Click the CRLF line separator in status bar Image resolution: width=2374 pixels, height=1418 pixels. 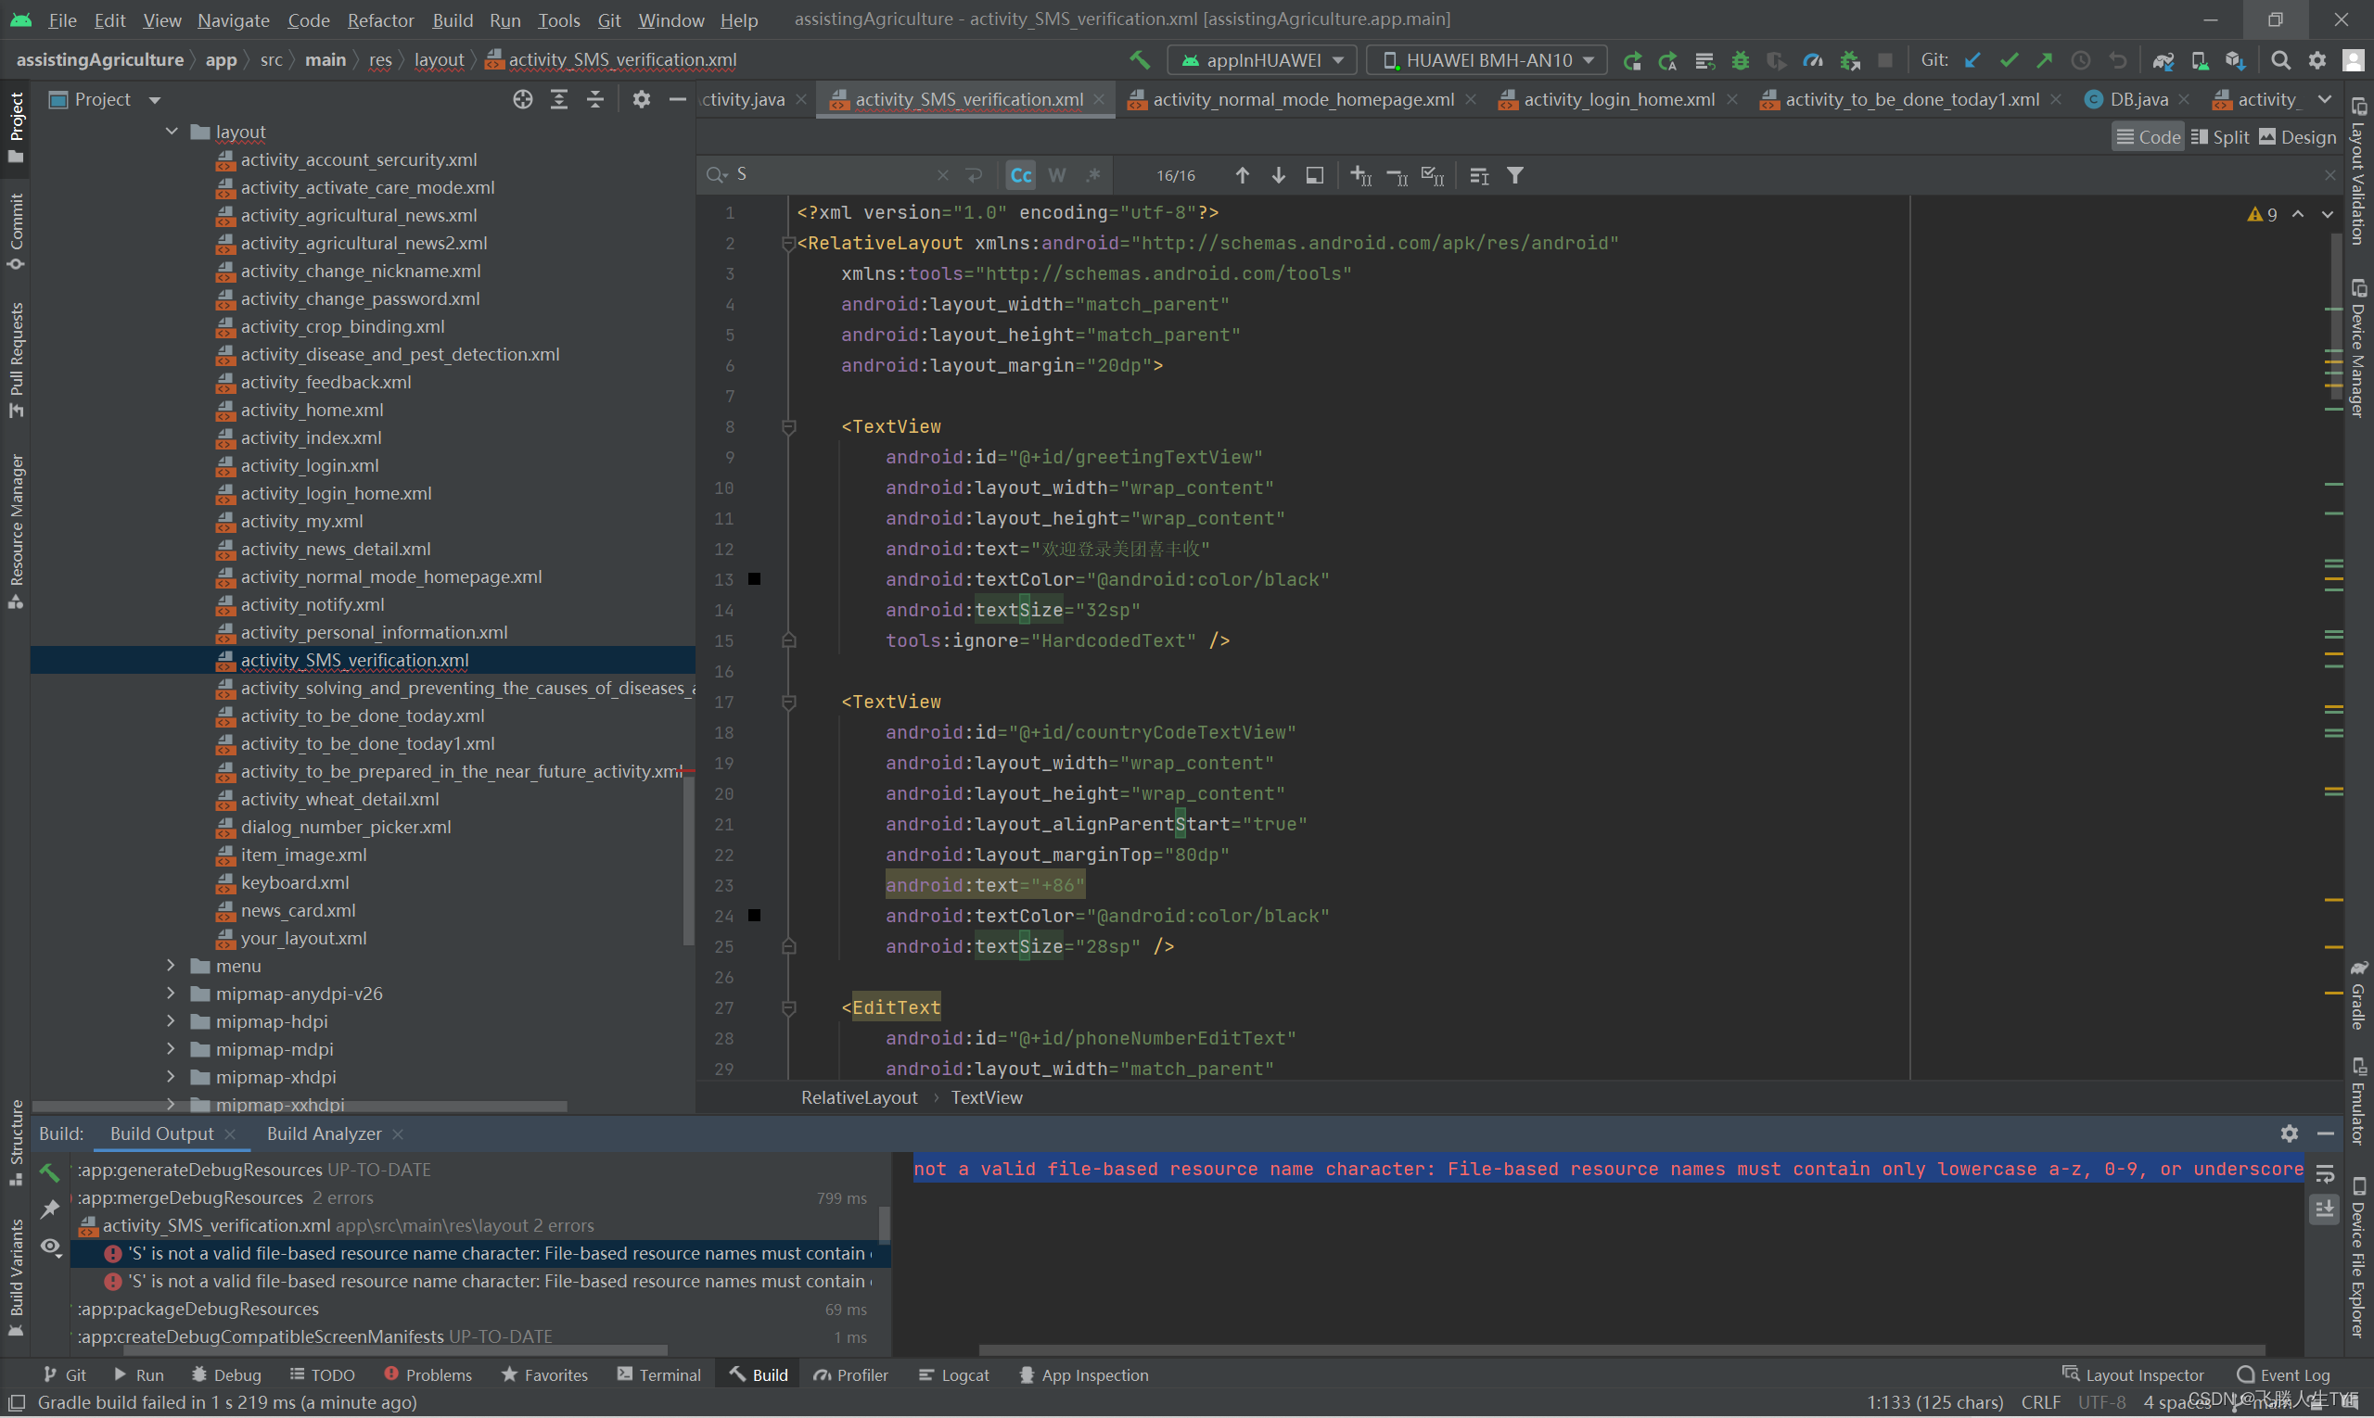point(2040,1403)
